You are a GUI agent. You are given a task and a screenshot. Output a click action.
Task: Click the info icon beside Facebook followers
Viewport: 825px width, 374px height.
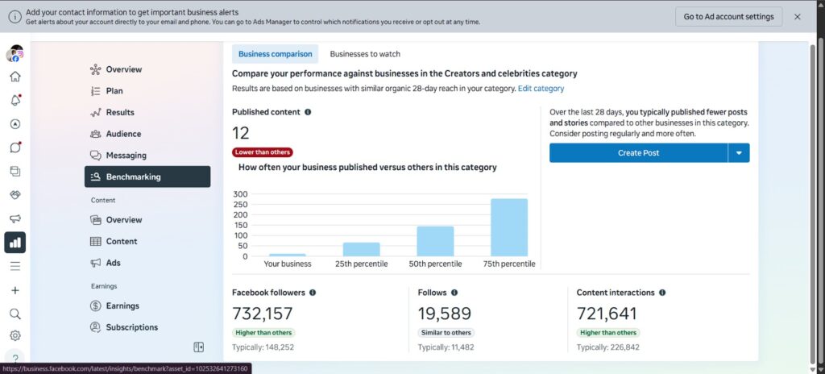313,293
